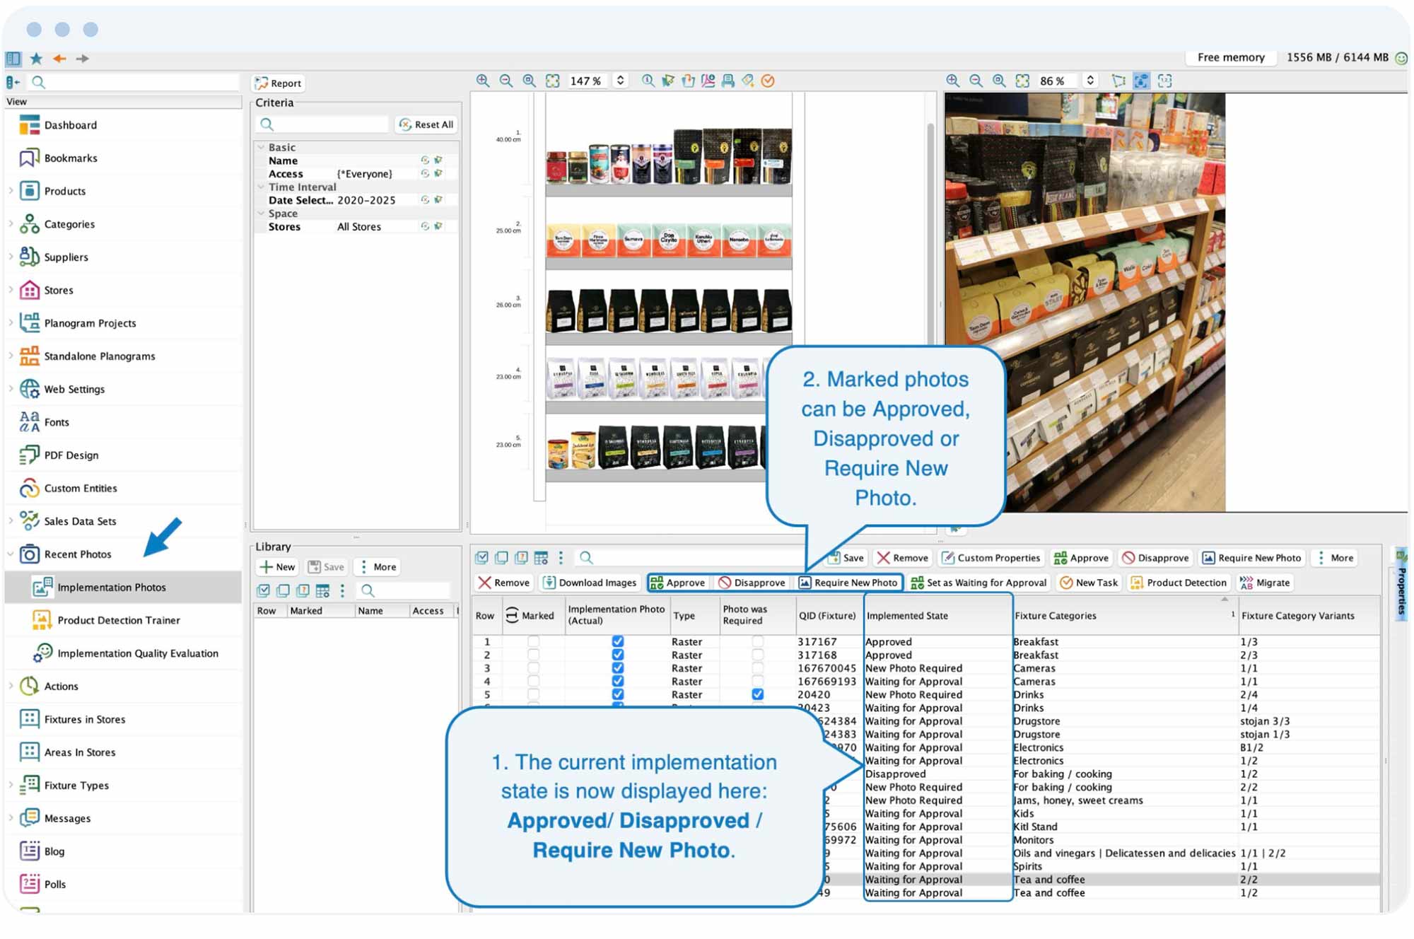Click the gray forward arrow

[x=83, y=59]
